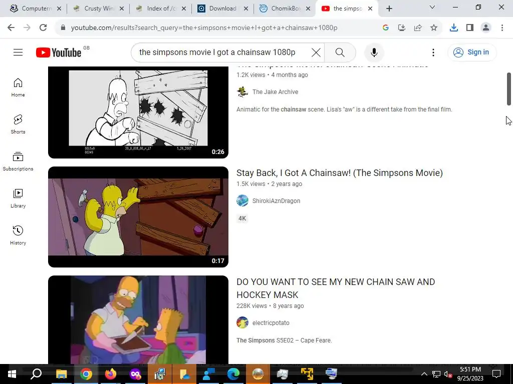The width and height of the screenshot is (513, 384).
Task: Open YouTube settings three-dot menu
Action: tap(433, 52)
